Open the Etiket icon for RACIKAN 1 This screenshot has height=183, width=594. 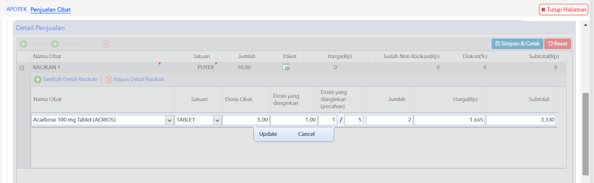point(286,68)
